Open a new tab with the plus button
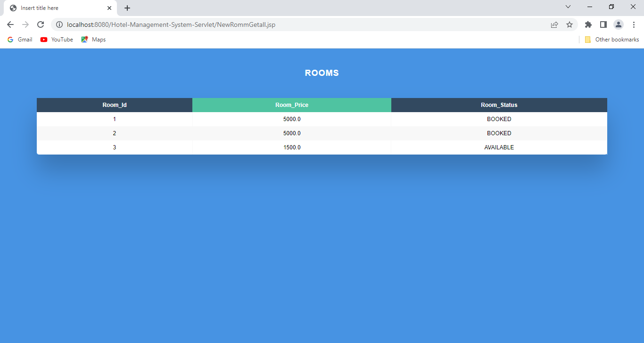The width and height of the screenshot is (644, 343). point(127,8)
